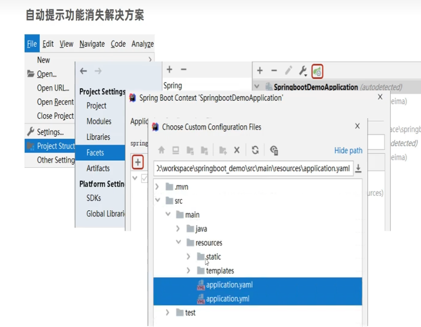This screenshot has width=421, height=327.
Task: Select SpringbootDemoApplication autodetected row
Action: [x=337, y=87]
